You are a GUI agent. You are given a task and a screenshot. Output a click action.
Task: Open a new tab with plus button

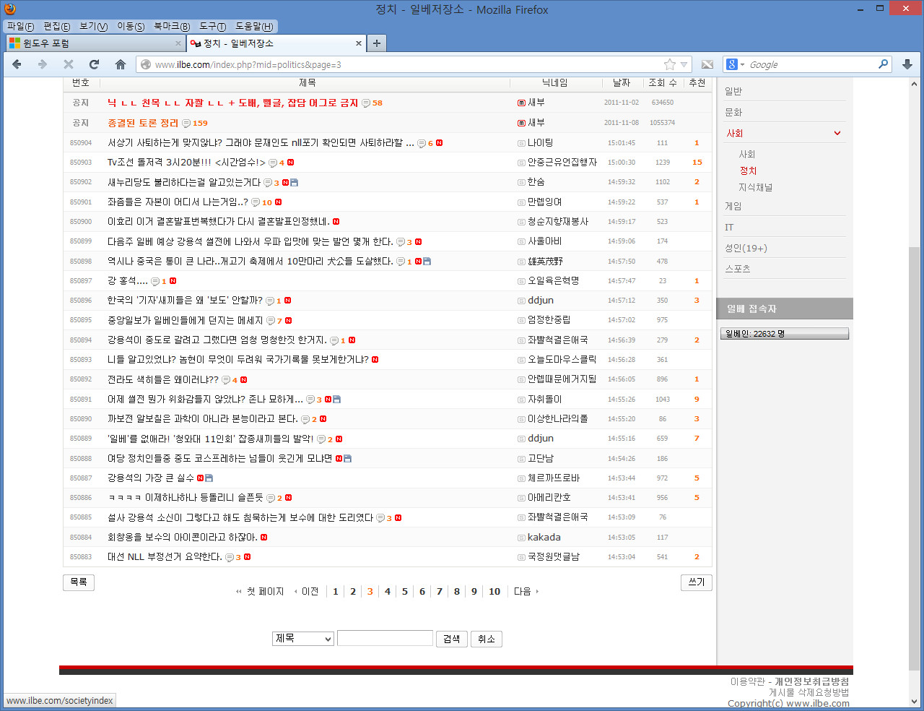pyautogui.click(x=377, y=43)
